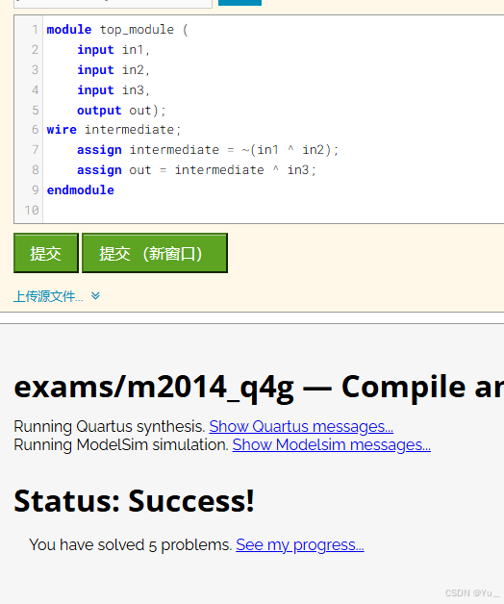504x604 pixels.
Task: Open the 上传源文件... upload source link
Action: [48, 296]
